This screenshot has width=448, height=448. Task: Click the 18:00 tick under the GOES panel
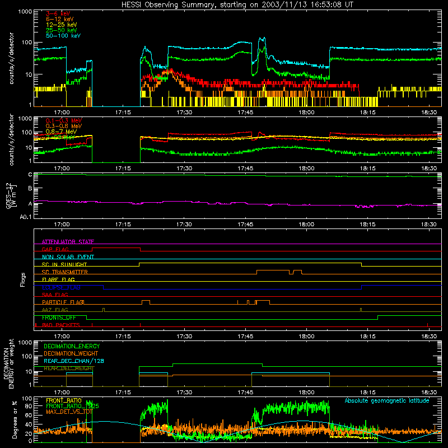(x=306, y=225)
